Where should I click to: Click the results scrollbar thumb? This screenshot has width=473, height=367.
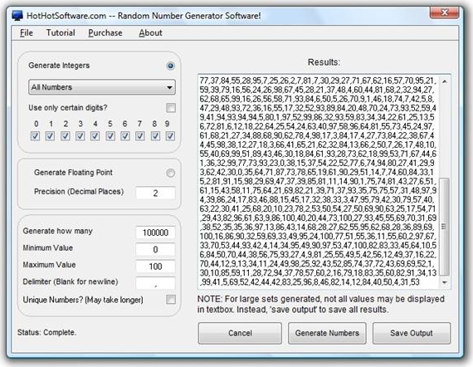tap(444, 227)
